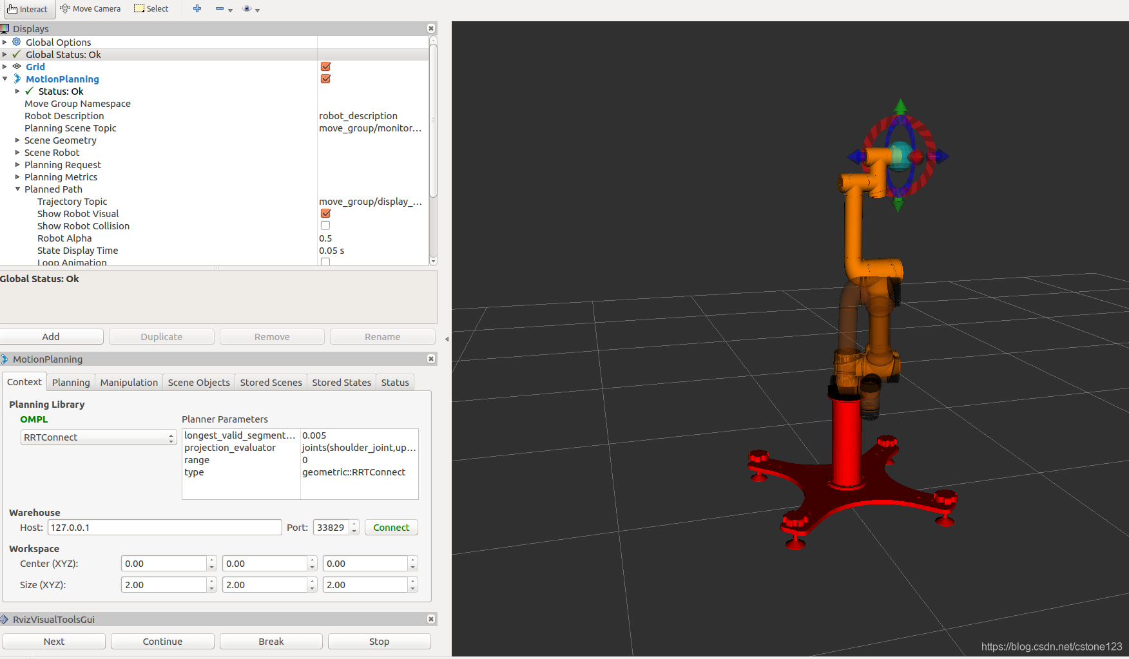Click the State Display Time value 0.05 s
This screenshot has width=1129, height=659.
click(332, 250)
